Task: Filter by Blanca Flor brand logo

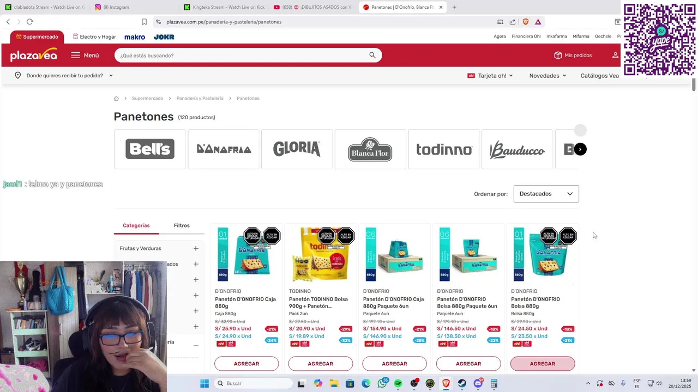Action: [x=370, y=149]
